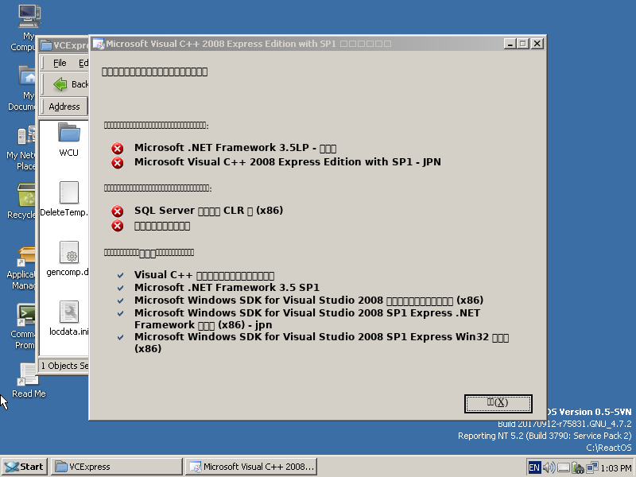Open the Start menu
This screenshot has width=636, height=477.
coord(25,467)
